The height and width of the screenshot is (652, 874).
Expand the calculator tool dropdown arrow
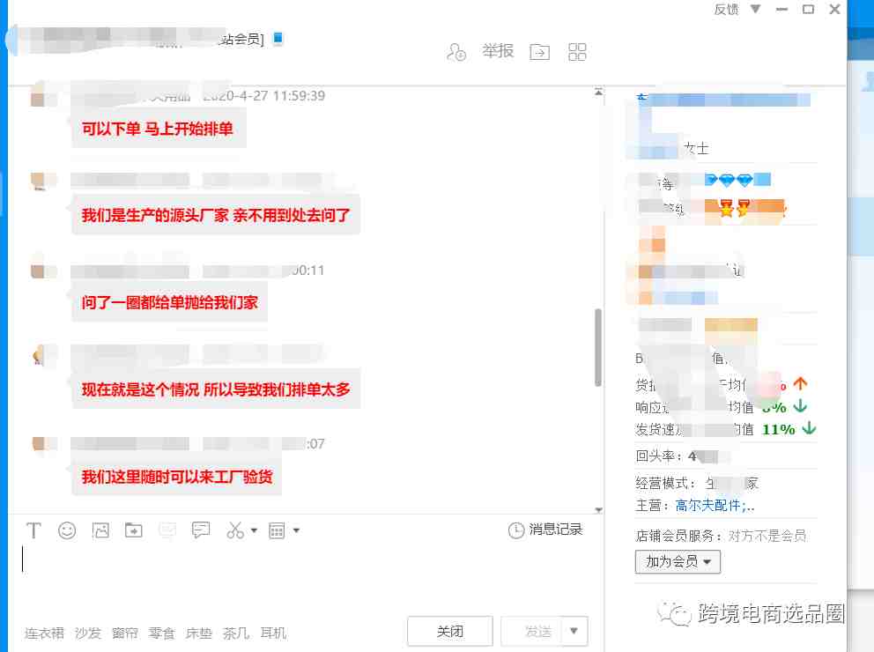pos(296,530)
